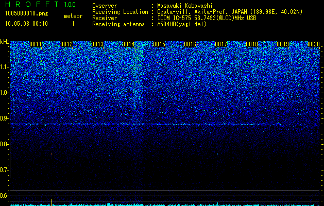Select the 0014 time marker label

128,44
